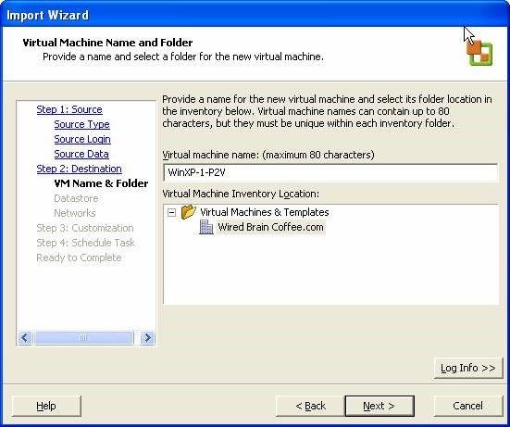Click the left arrow of steps scrollbar
Screen dimensions: 510x427
click(x=25, y=337)
